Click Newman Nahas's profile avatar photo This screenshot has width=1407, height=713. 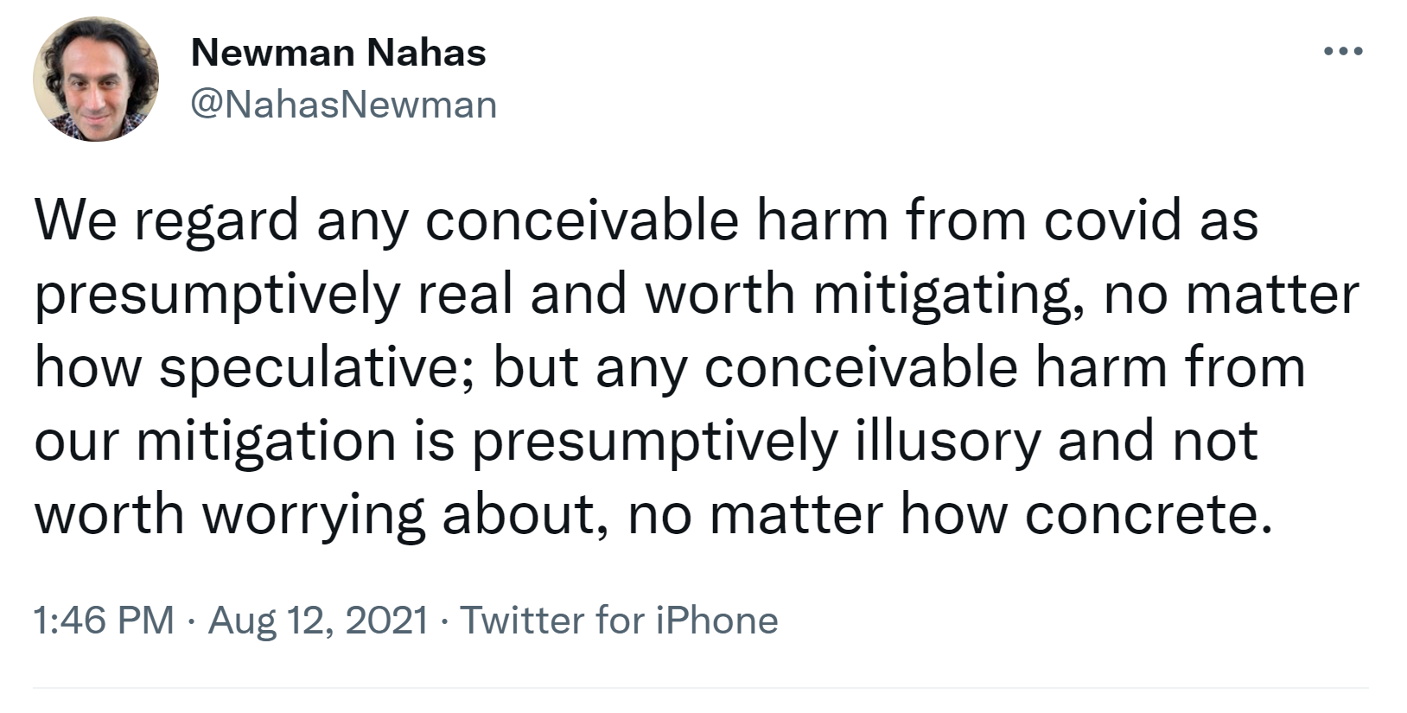coord(96,79)
